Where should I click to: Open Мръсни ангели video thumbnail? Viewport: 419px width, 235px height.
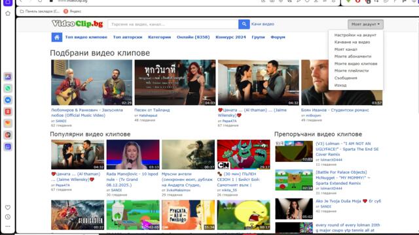pyautogui.click(x=188, y=155)
